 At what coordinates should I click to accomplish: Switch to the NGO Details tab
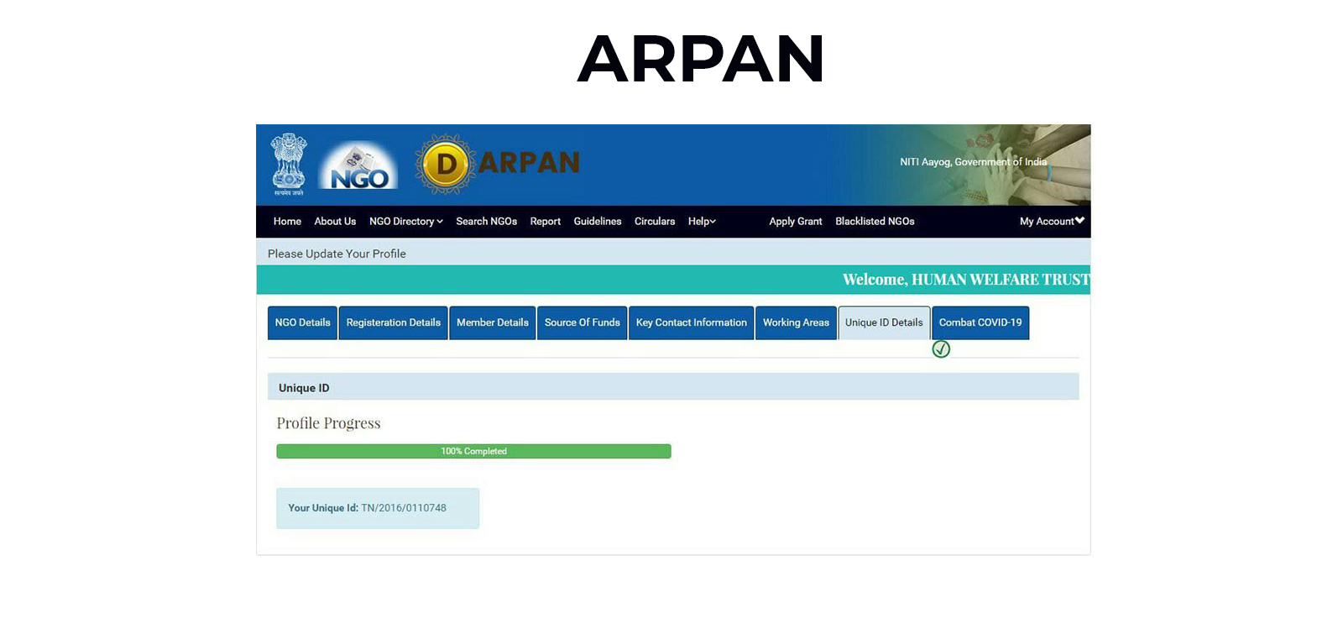[302, 322]
